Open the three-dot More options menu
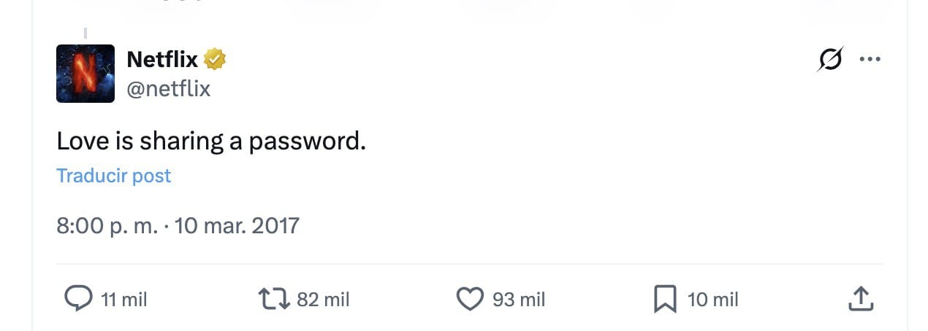This screenshot has height=331, width=928. [x=870, y=60]
